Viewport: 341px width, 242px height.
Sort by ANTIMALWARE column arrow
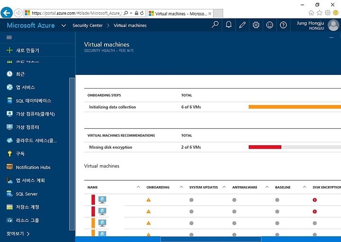tap(267, 187)
